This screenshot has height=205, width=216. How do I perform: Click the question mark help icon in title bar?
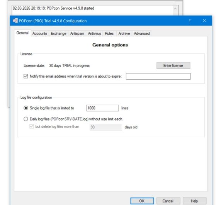[190, 20]
